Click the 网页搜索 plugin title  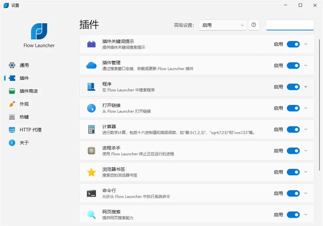point(111,212)
